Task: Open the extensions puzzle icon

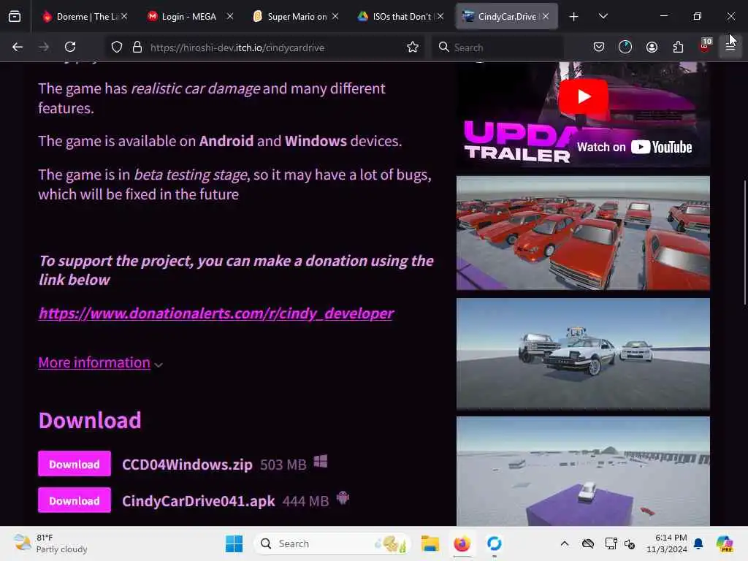Action: [678, 47]
